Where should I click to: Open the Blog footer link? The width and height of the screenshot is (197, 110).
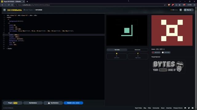[145, 108]
